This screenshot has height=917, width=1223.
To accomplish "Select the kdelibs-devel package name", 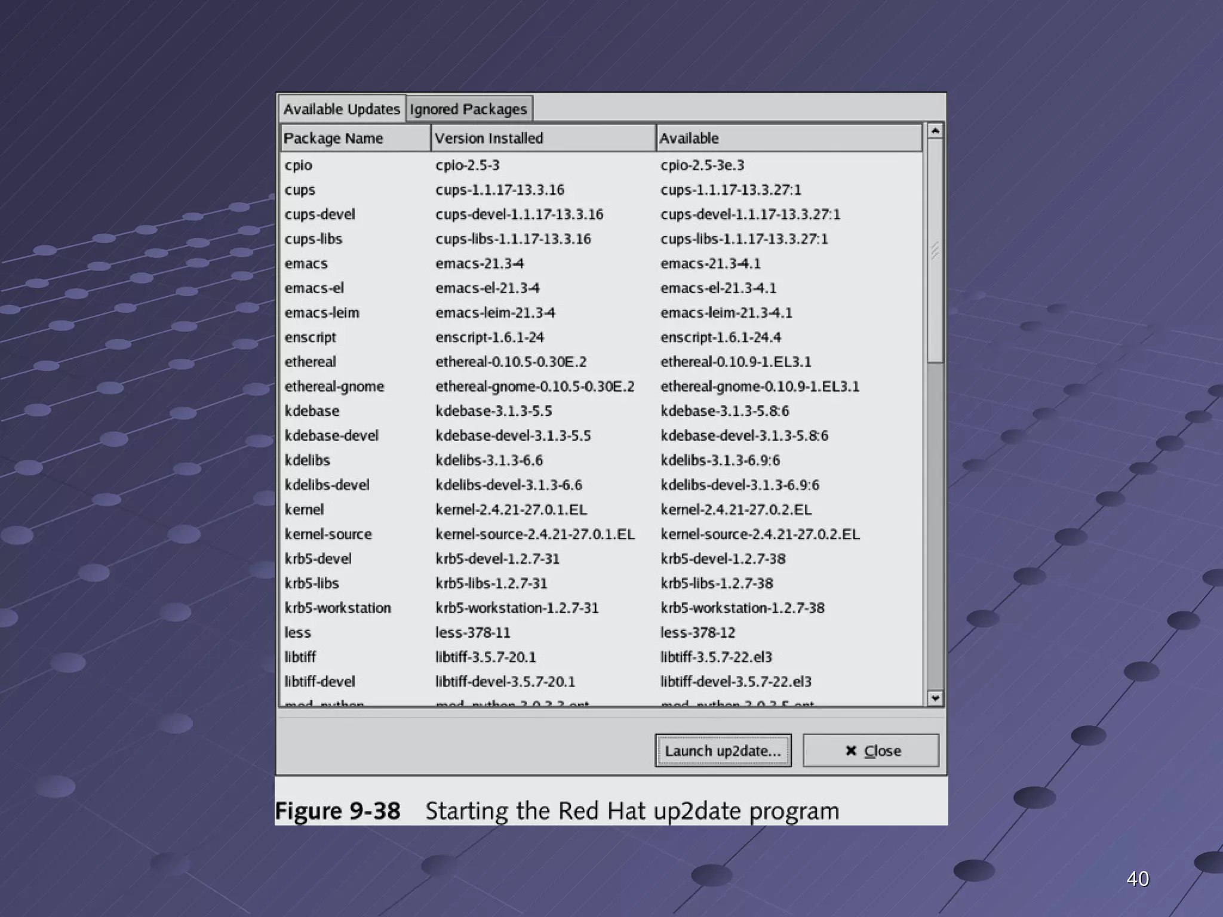I will pos(327,485).
